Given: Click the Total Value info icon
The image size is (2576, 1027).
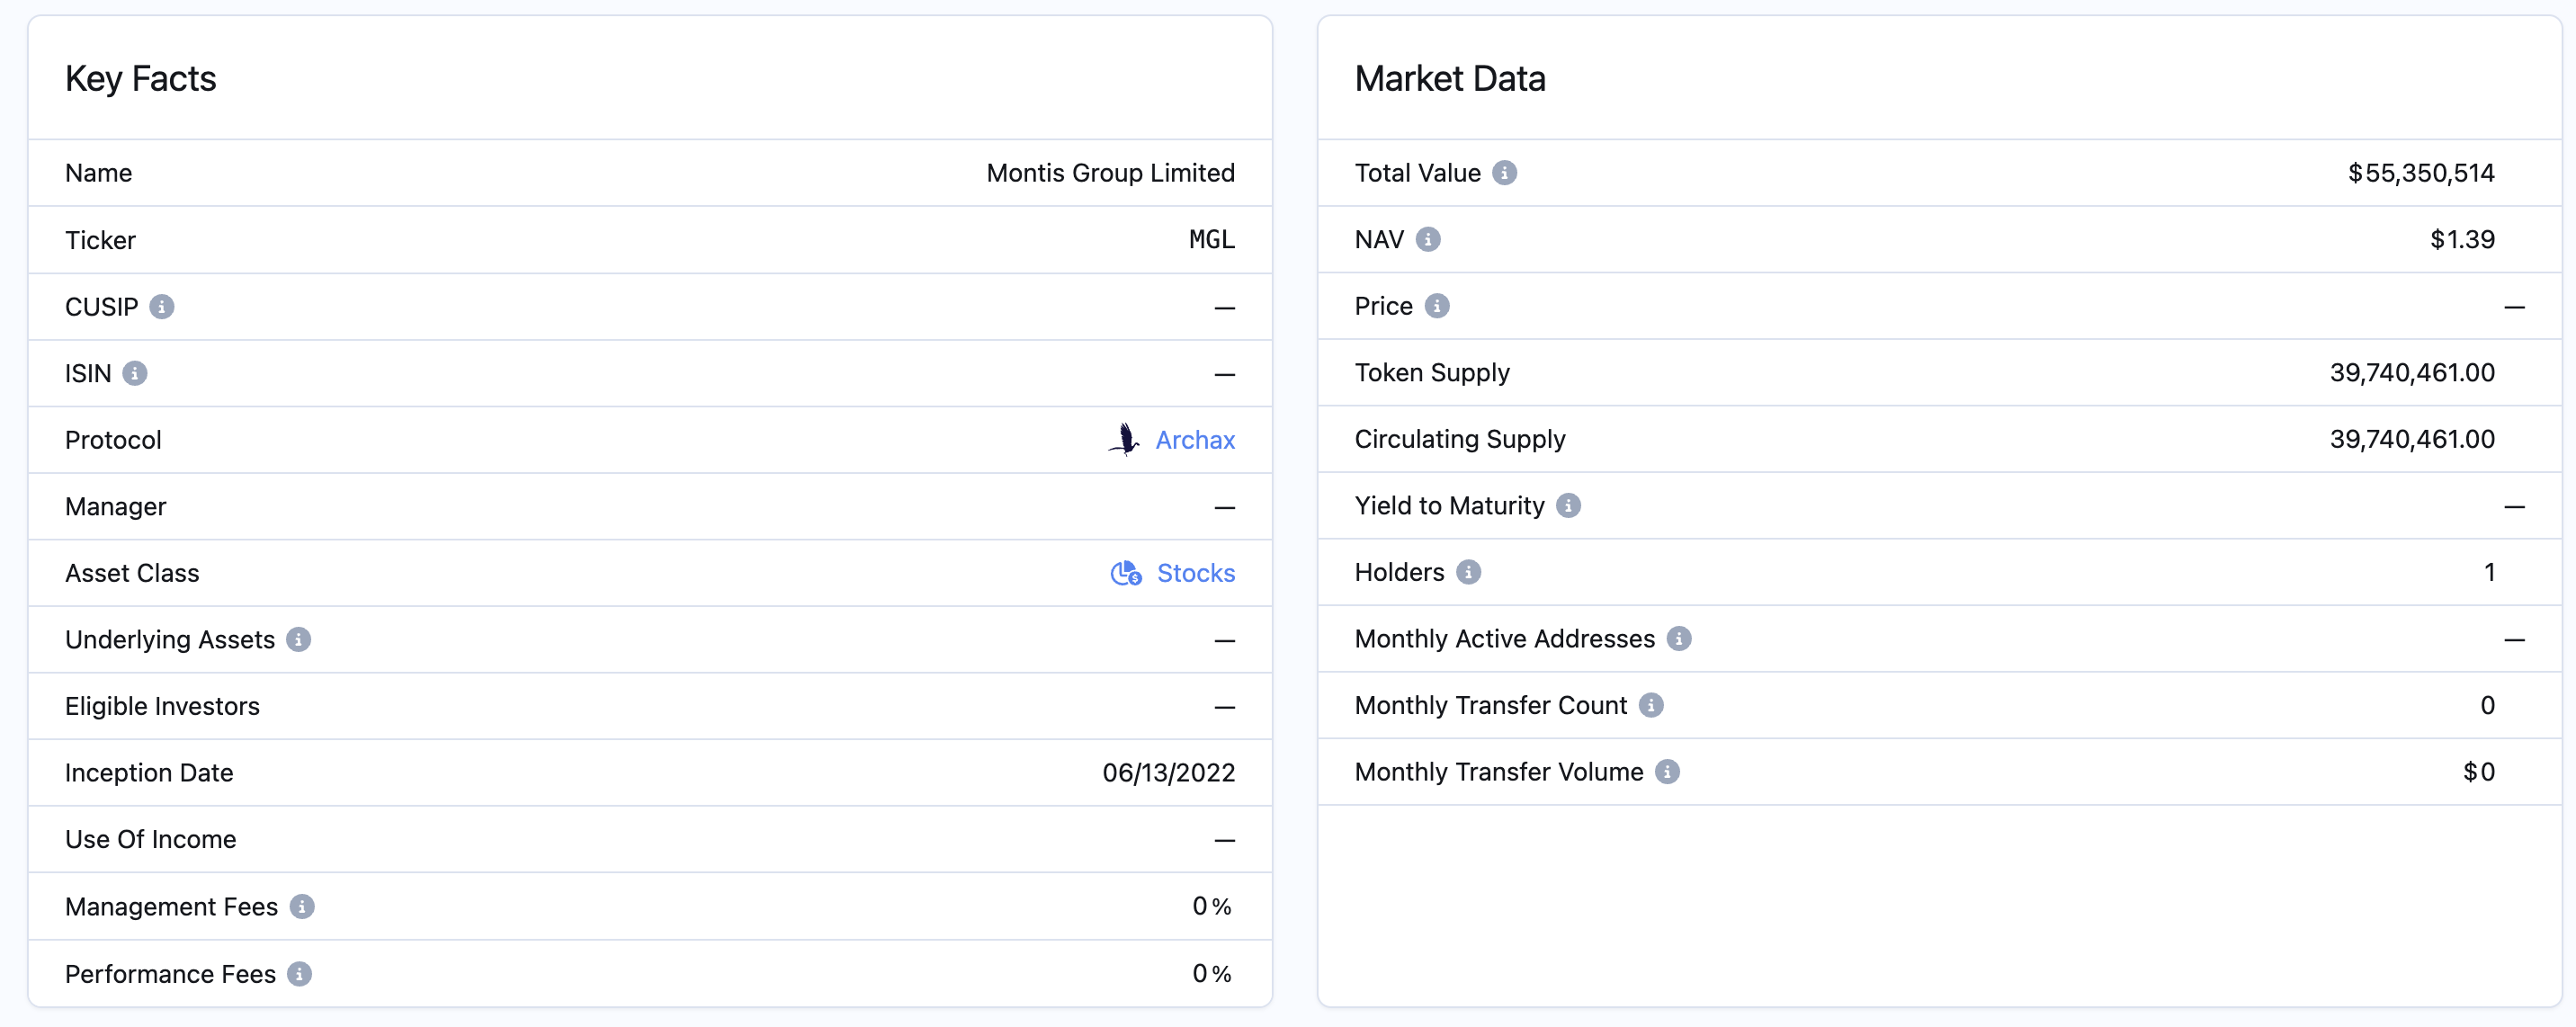Looking at the screenshot, I should coord(1504,173).
